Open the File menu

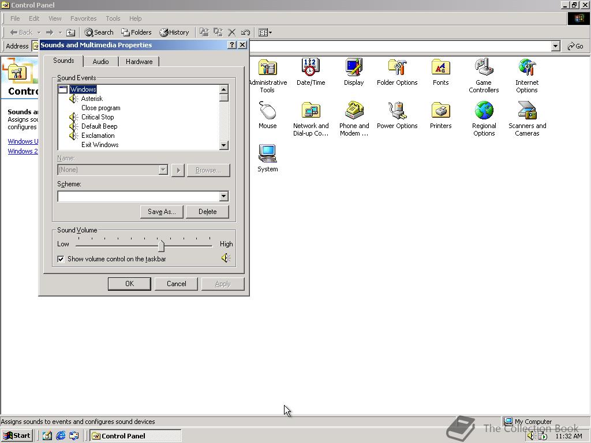click(x=15, y=18)
